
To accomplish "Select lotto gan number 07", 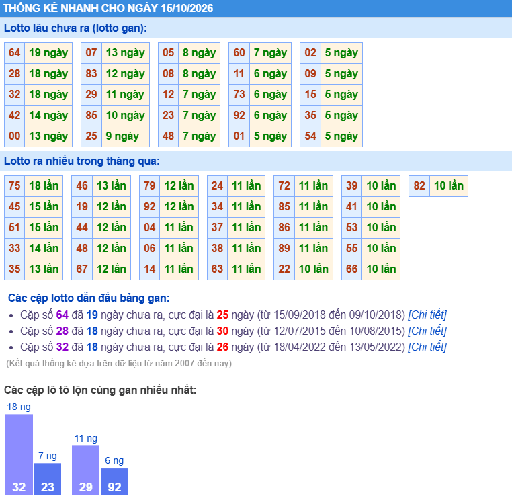I will click(x=91, y=53).
